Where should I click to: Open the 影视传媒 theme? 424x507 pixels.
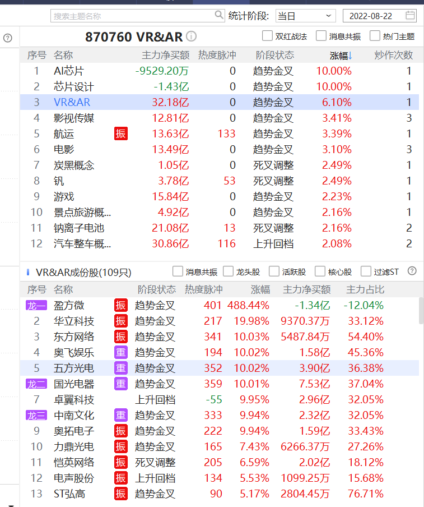[220, 118]
